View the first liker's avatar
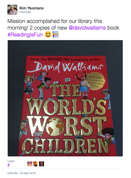Screen dimensions: 131x178 [x=30, y=164]
